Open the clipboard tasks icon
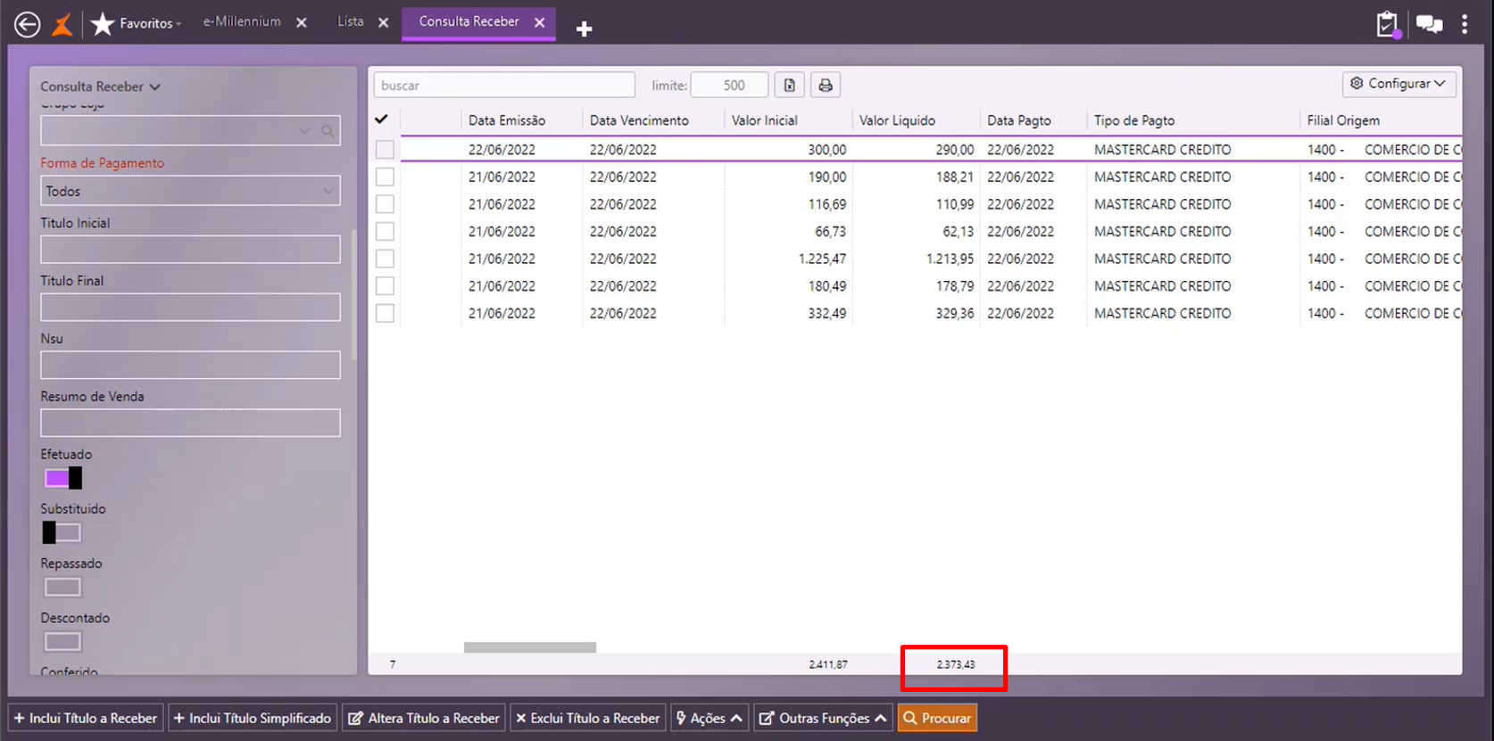 tap(1387, 24)
